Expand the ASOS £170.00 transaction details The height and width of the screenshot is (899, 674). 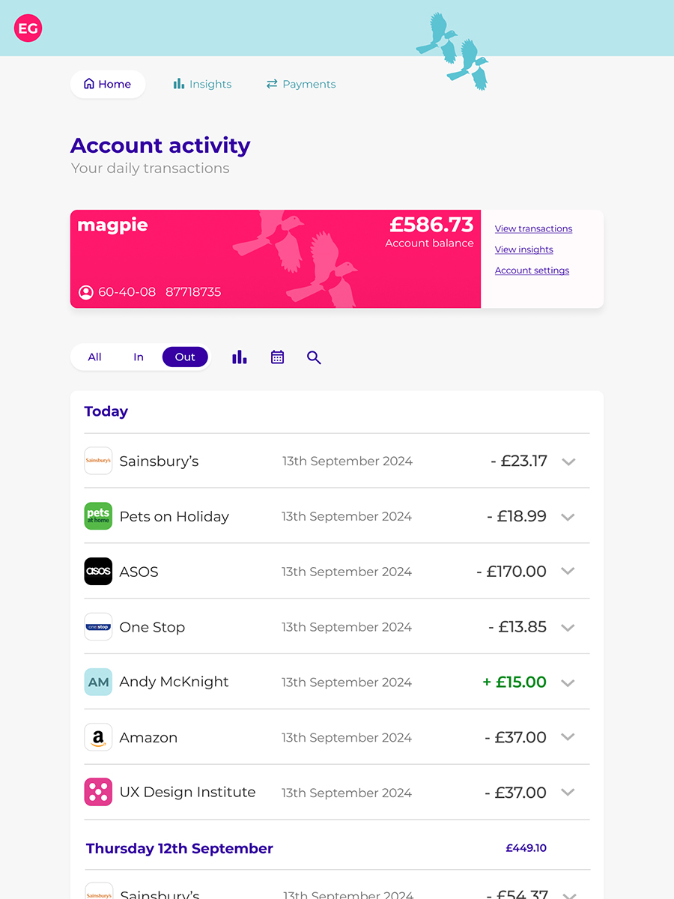568,572
